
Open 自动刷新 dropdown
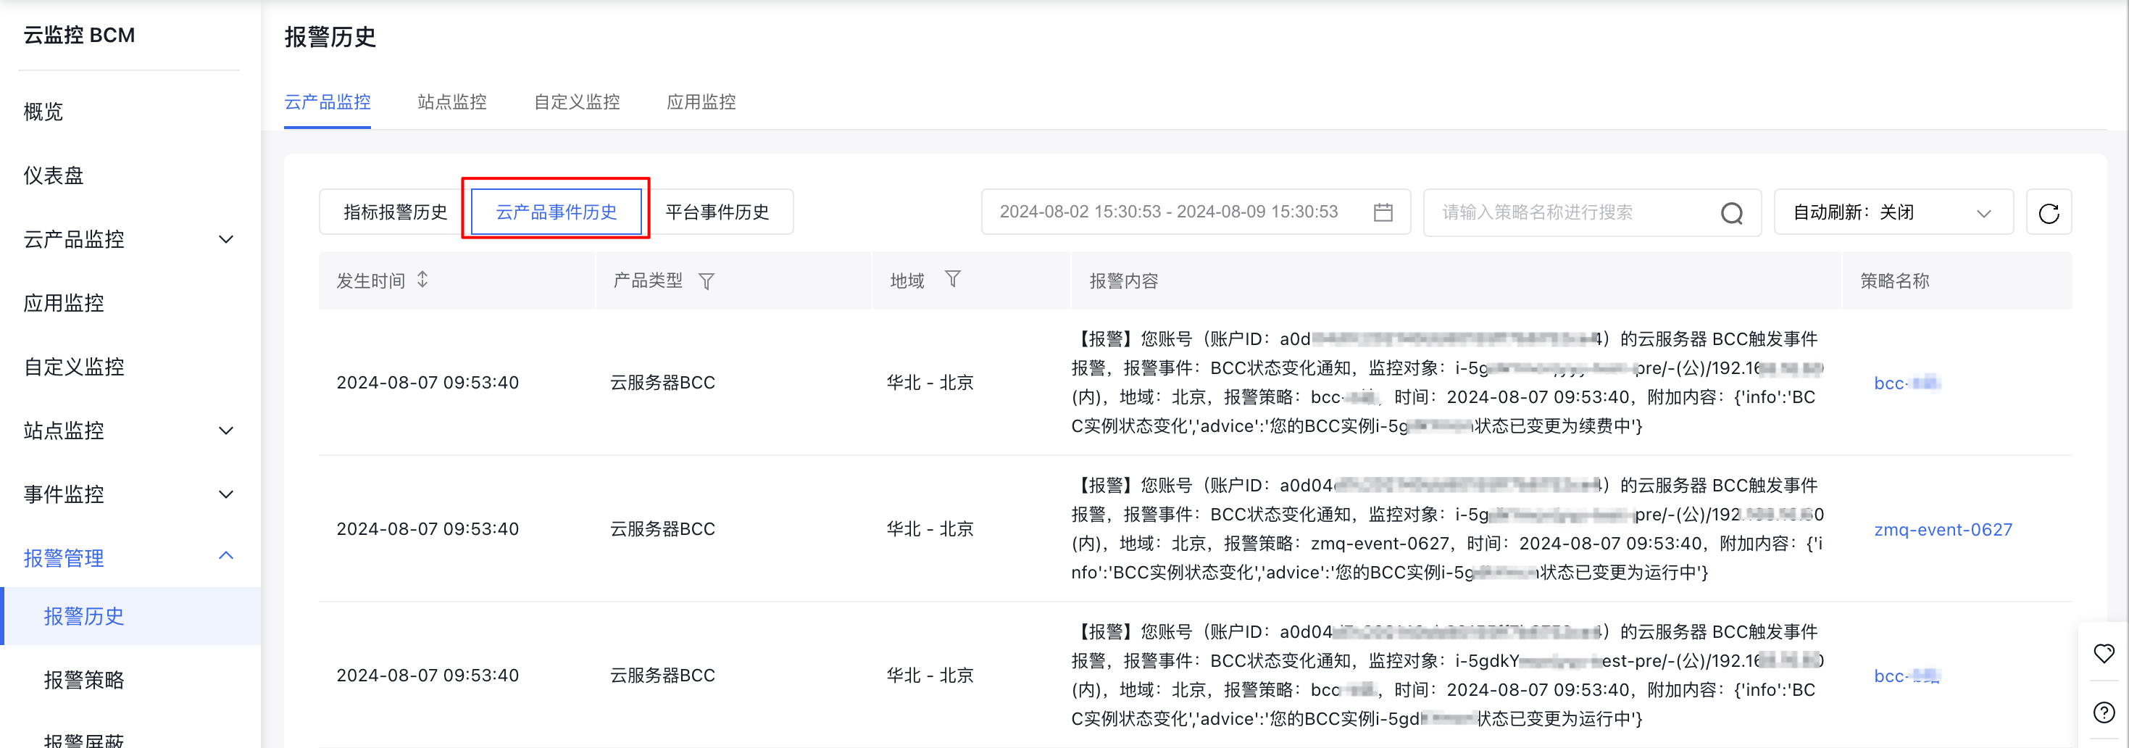coord(1893,212)
